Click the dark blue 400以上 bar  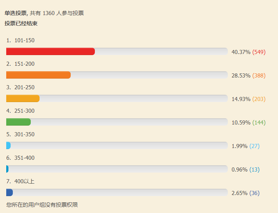[x=10, y=192]
